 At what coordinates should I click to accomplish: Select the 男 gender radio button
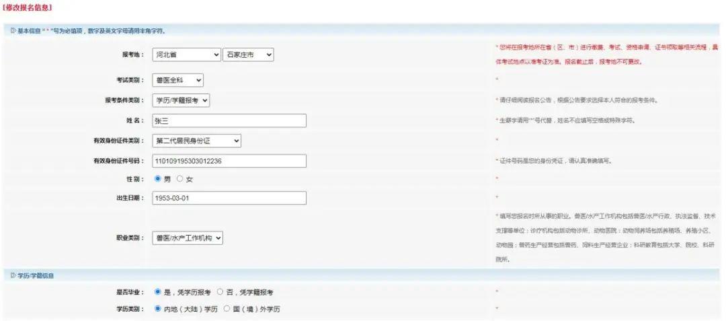click(x=158, y=179)
